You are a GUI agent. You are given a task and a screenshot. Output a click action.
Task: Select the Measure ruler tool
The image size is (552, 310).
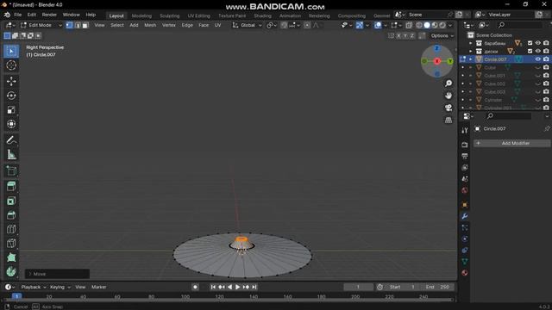click(x=11, y=154)
